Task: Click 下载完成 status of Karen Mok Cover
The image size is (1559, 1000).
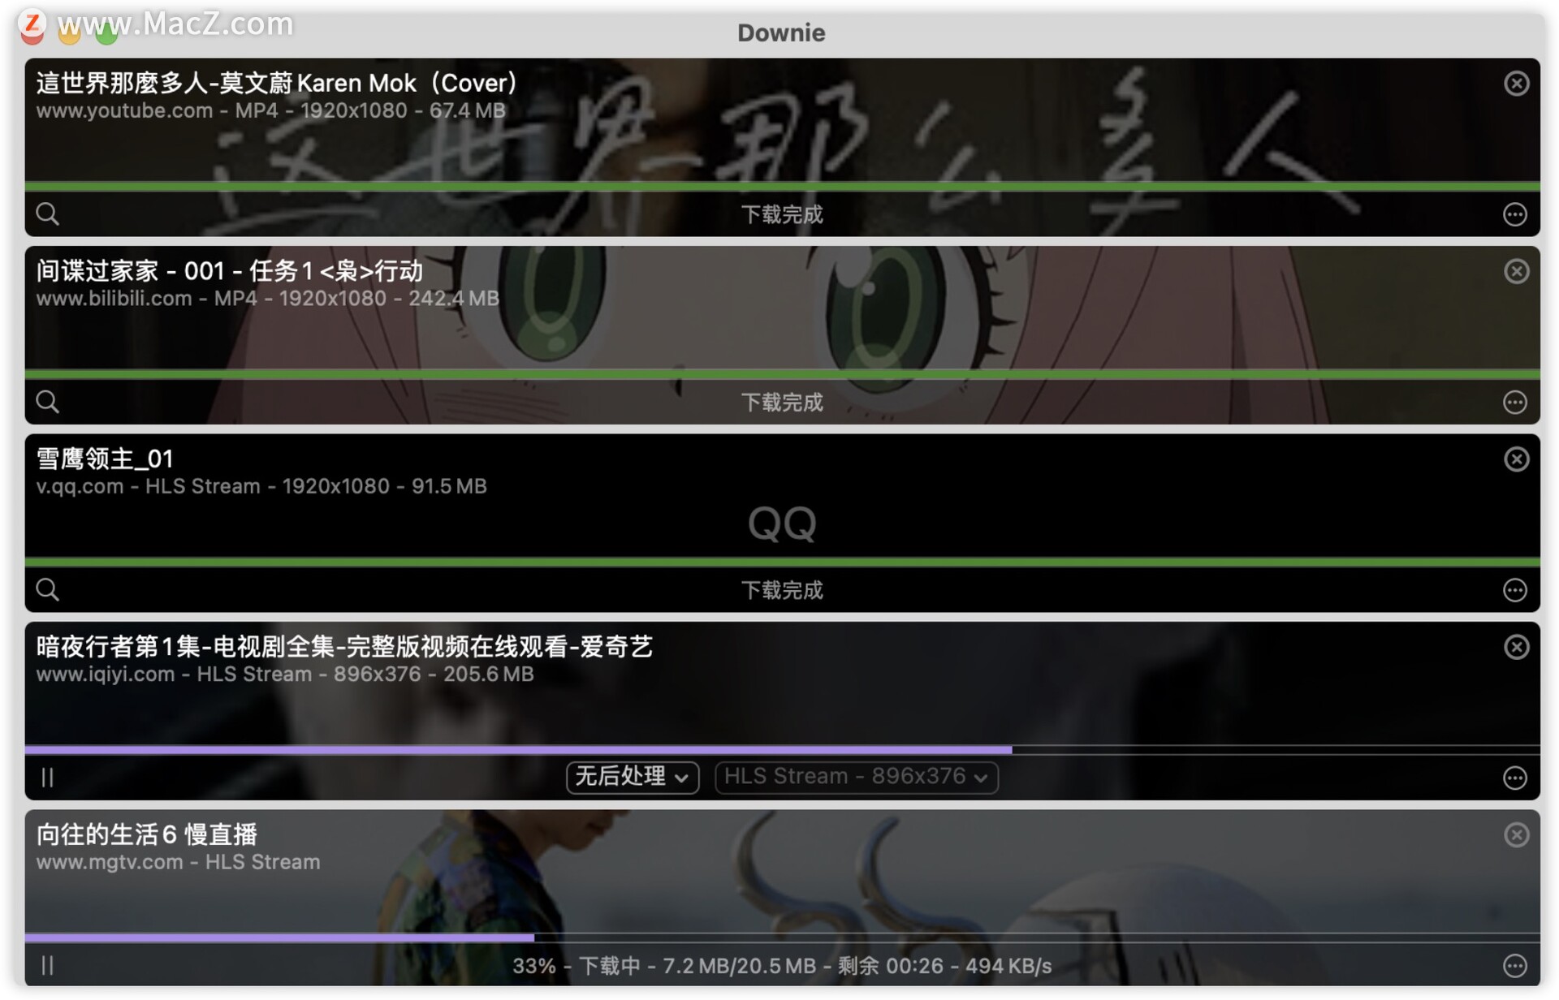Action: 782,214
